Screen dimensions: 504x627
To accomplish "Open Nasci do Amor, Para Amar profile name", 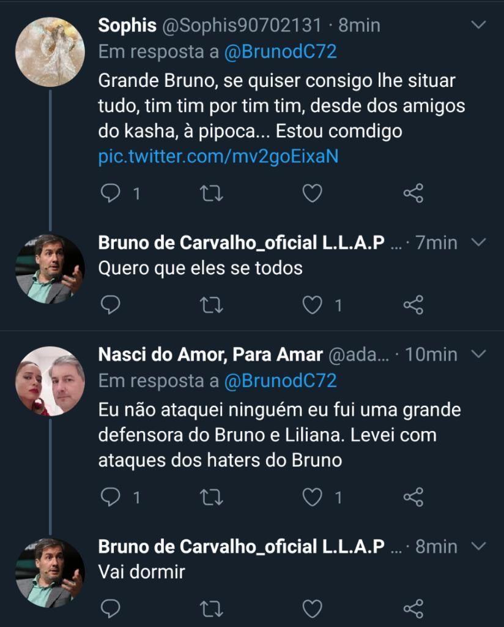I will tap(210, 355).
